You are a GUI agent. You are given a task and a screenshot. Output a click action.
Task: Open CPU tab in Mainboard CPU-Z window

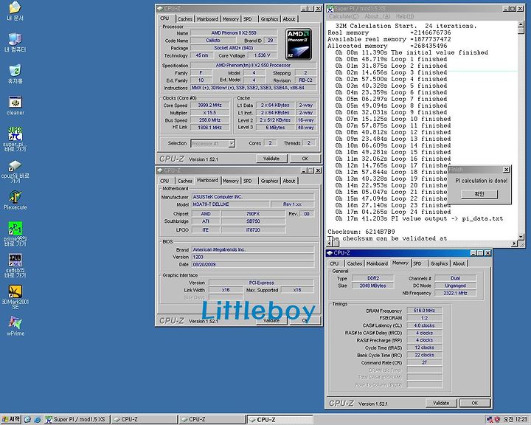(x=164, y=182)
